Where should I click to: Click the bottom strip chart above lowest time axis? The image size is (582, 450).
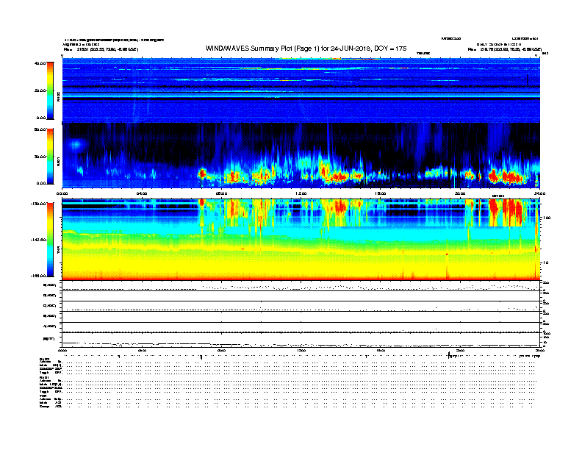301,340
